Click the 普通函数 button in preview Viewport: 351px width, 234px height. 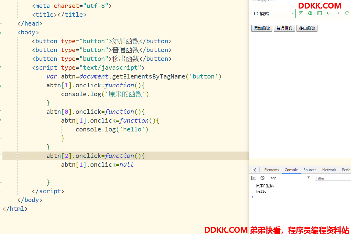click(284, 28)
